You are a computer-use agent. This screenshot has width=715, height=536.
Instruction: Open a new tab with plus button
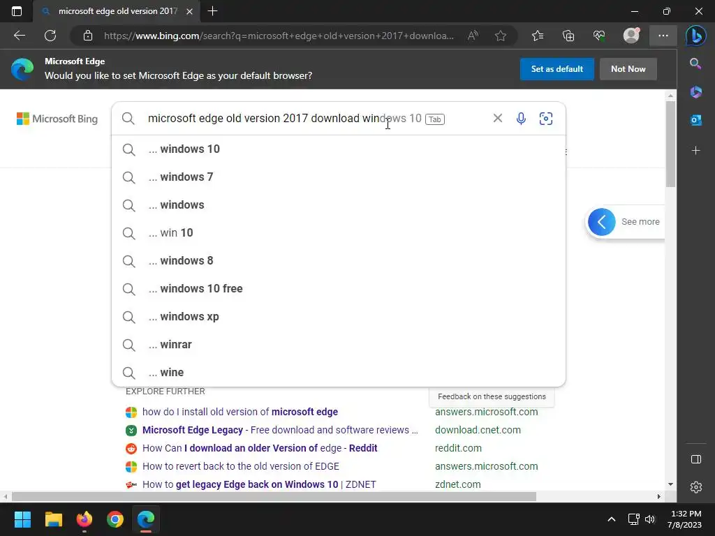coord(212,11)
